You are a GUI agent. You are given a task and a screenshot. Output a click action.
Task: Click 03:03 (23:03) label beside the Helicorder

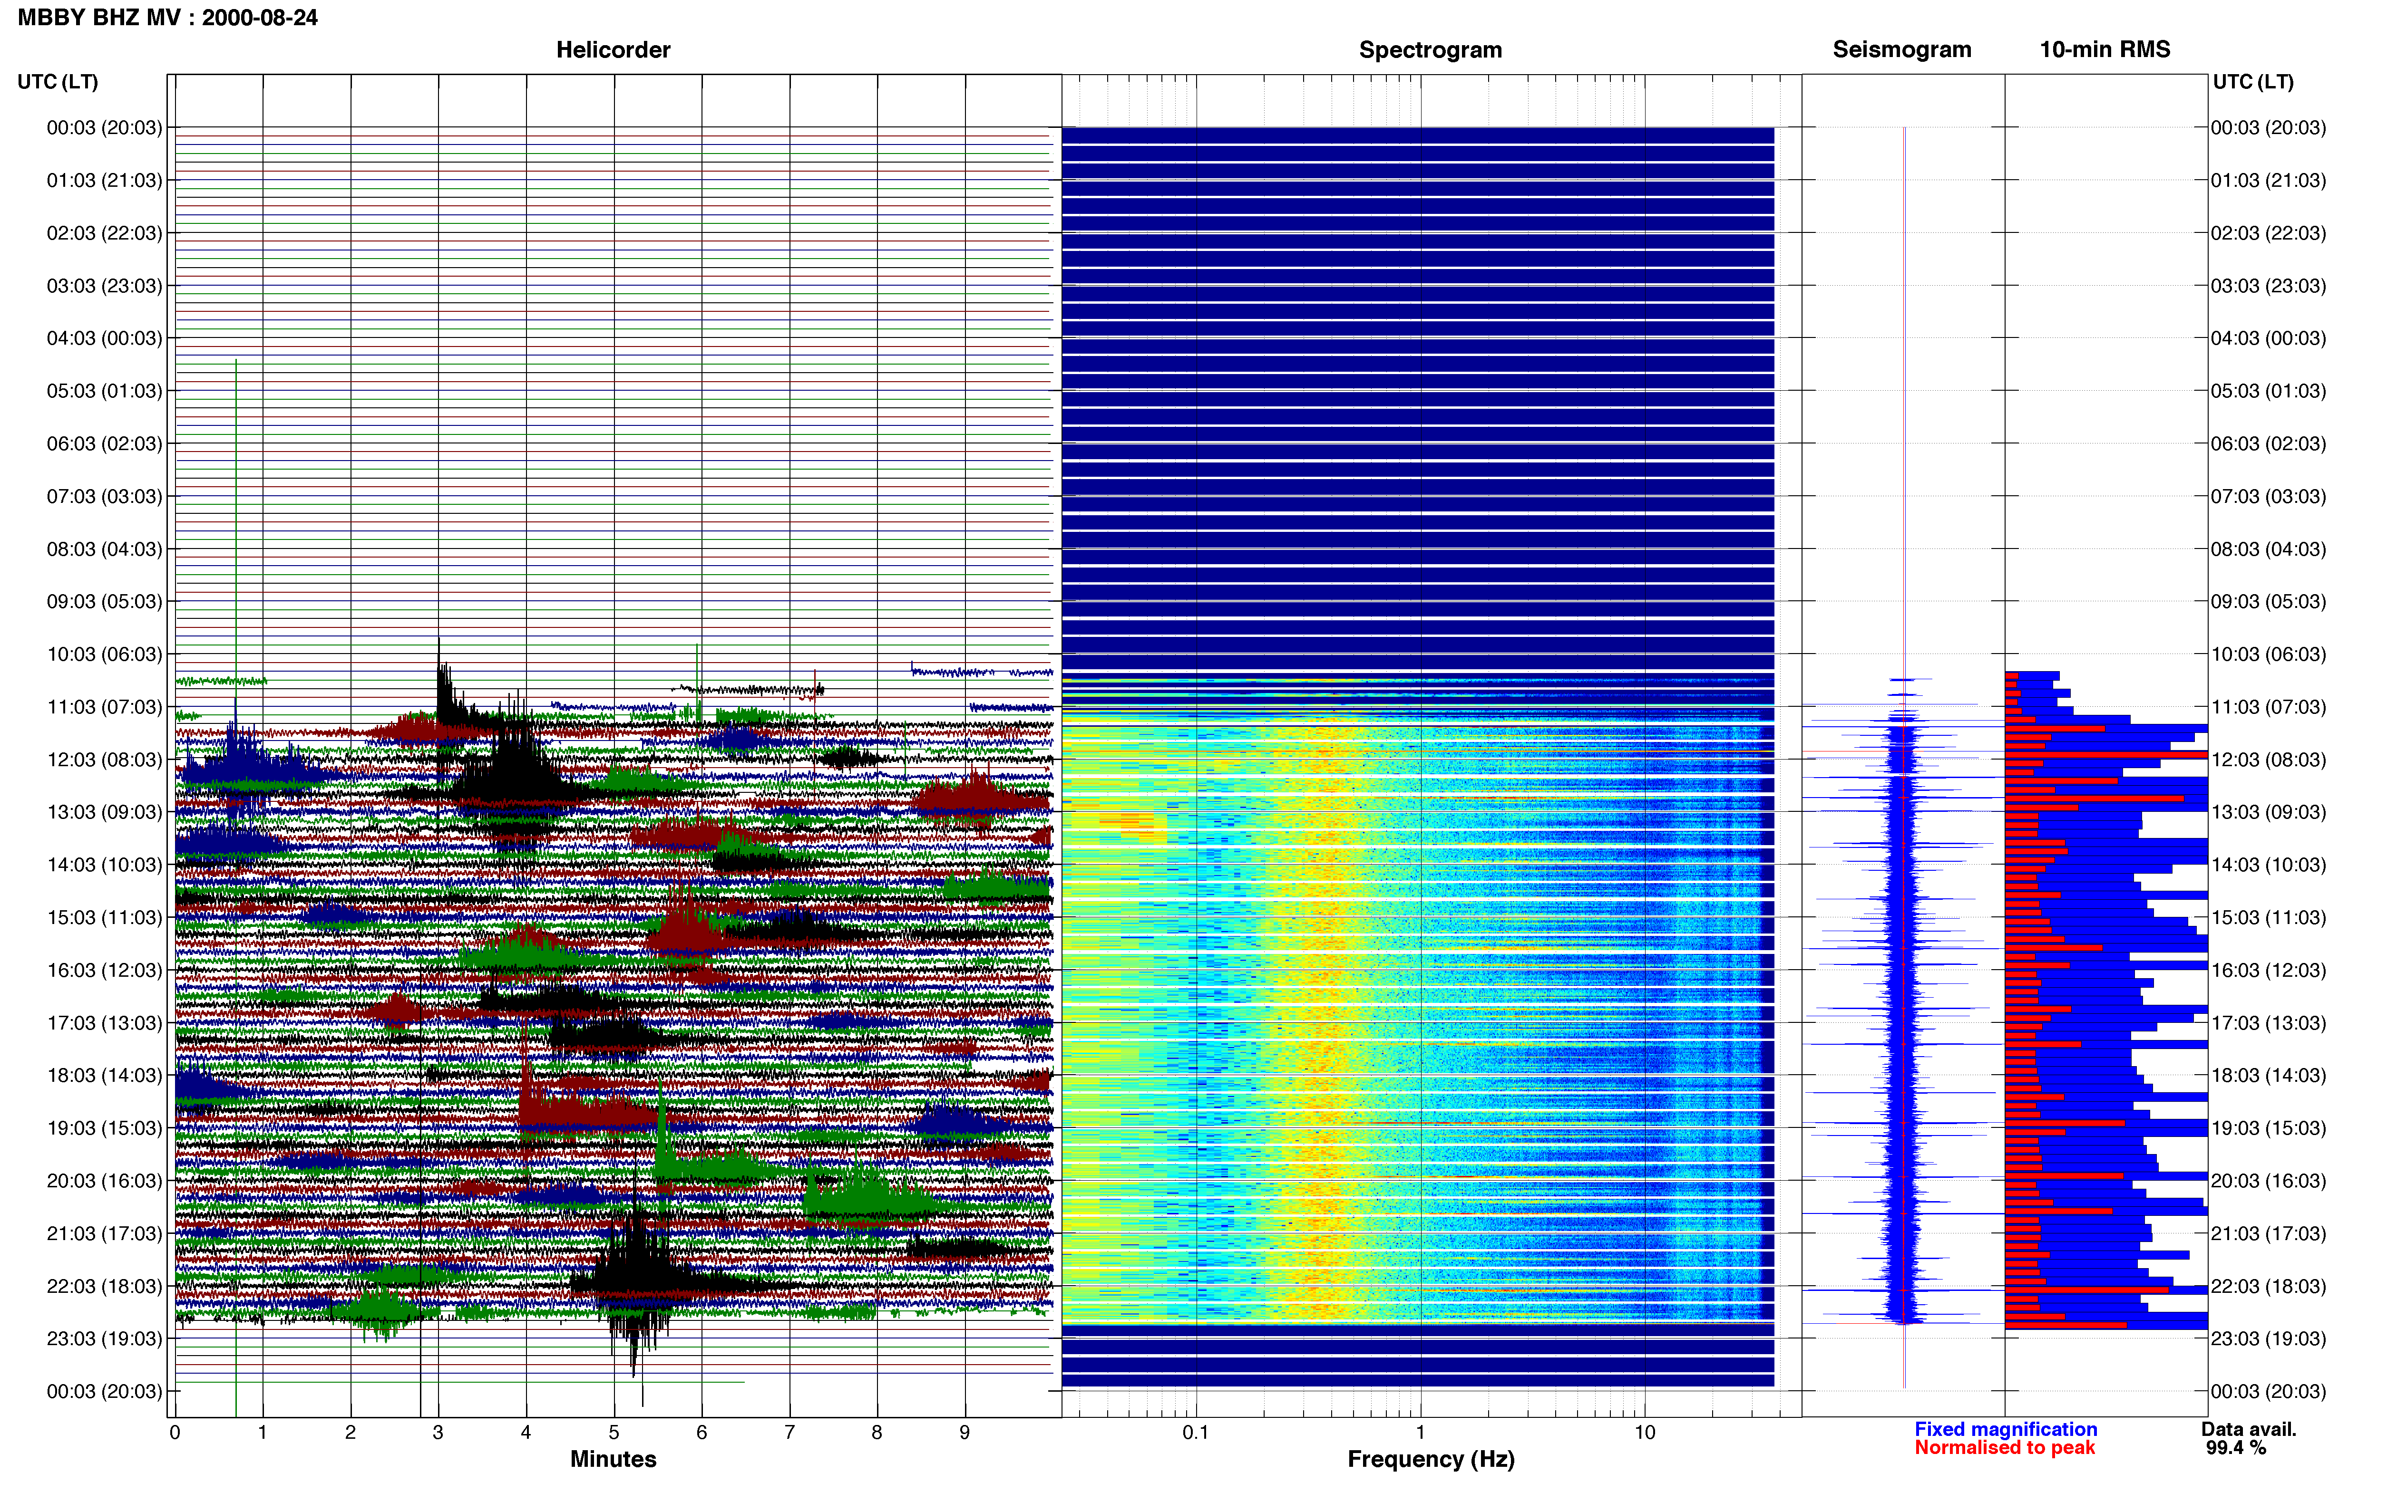point(105,286)
